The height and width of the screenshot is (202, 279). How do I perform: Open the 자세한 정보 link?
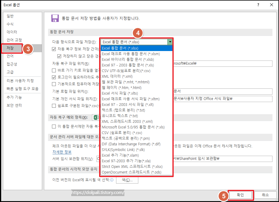coord(62,152)
